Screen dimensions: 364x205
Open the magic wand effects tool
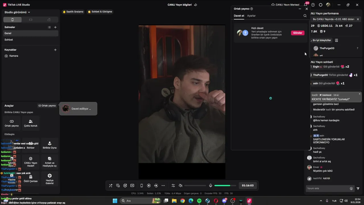[111, 186]
